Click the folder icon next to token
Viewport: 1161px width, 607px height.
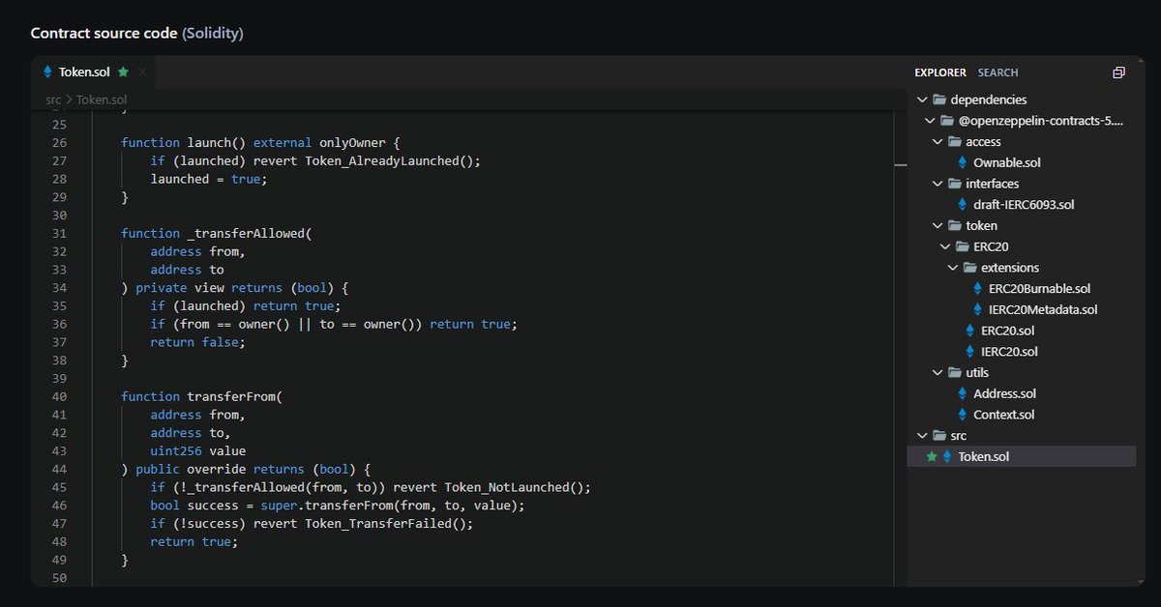pyautogui.click(x=954, y=225)
